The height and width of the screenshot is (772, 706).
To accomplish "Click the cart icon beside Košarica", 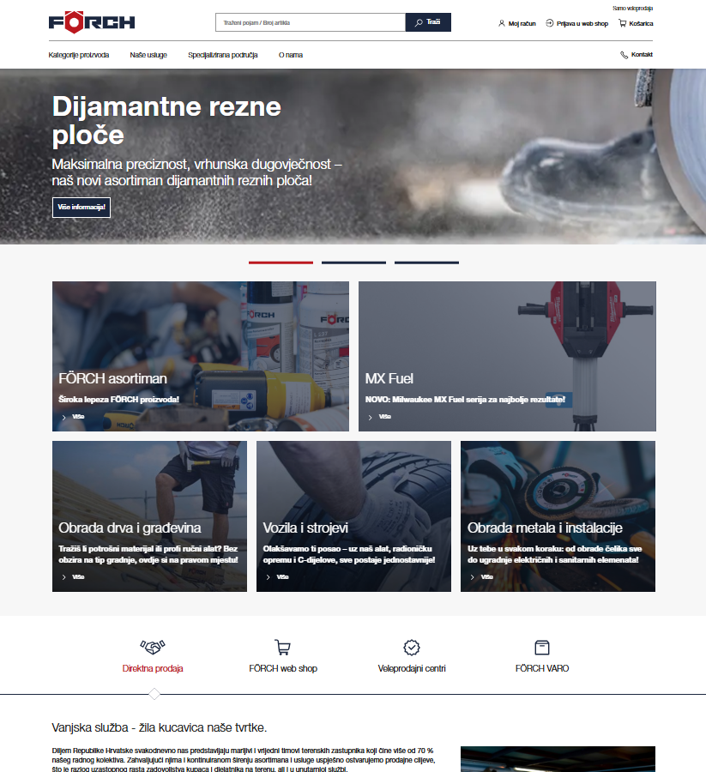I will tap(622, 23).
